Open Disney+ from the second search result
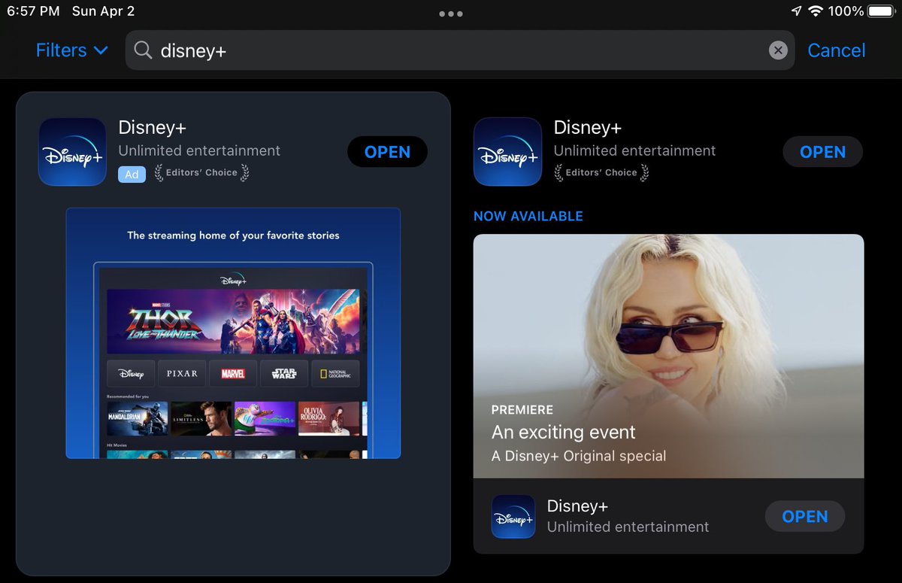This screenshot has height=583, width=902. tap(822, 152)
